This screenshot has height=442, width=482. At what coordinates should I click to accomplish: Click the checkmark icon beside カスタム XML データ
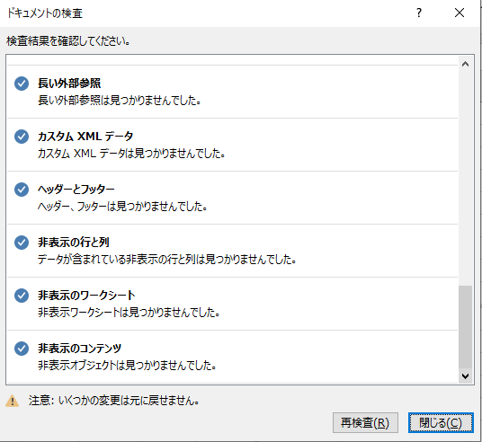[x=22, y=137]
